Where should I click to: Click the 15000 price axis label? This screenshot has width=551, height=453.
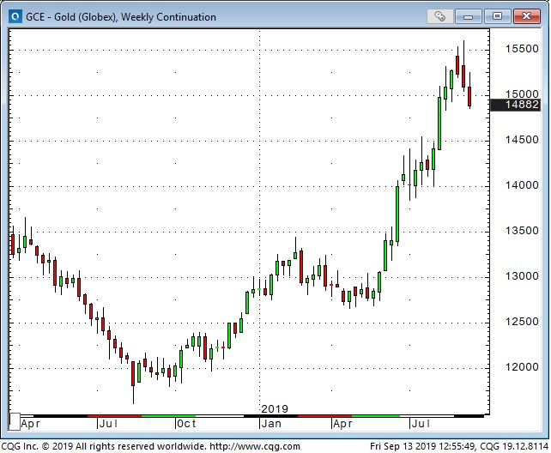coord(522,94)
